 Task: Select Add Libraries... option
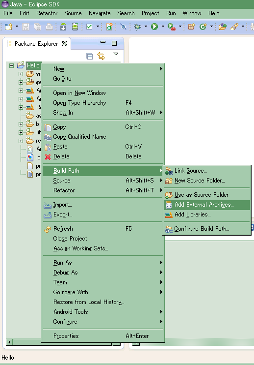tap(207, 214)
